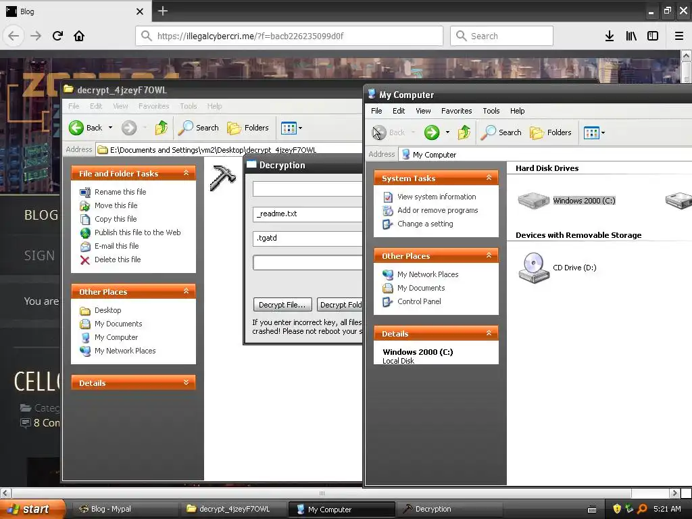Select the hammer decryptor file icon

click(x=222, y=178)
